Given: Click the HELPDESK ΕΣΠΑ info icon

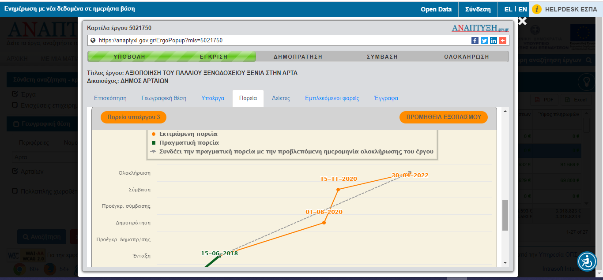Looking at the screenshot, I should [537, 9].
